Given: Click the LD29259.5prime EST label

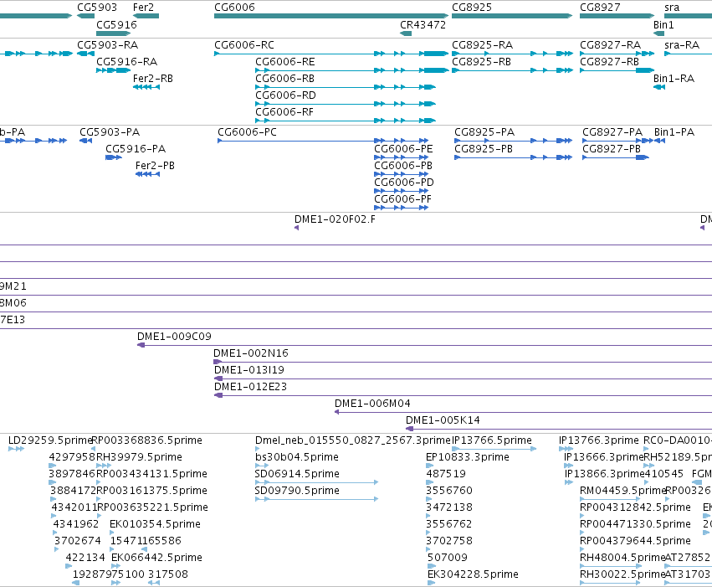Looking at the screenshot, I should [x=50, y=440].
